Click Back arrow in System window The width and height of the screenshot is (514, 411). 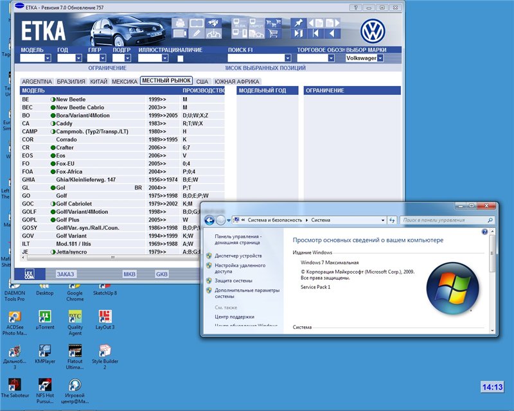pyautogui.click(x=209, y=220)
